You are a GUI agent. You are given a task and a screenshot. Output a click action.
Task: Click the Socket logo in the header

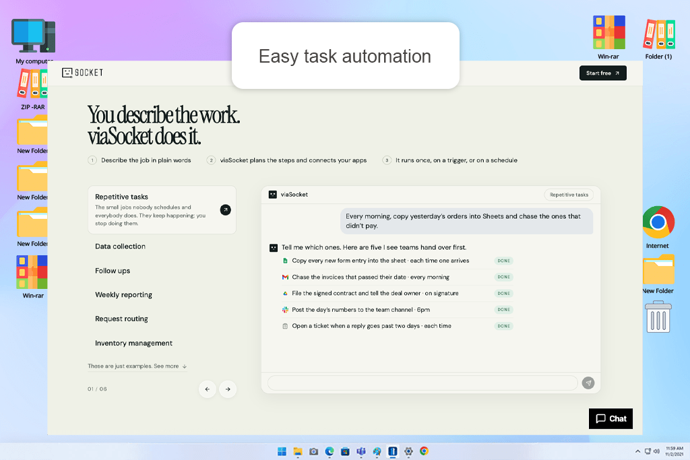pyautogui.click(x=83, y=73)
